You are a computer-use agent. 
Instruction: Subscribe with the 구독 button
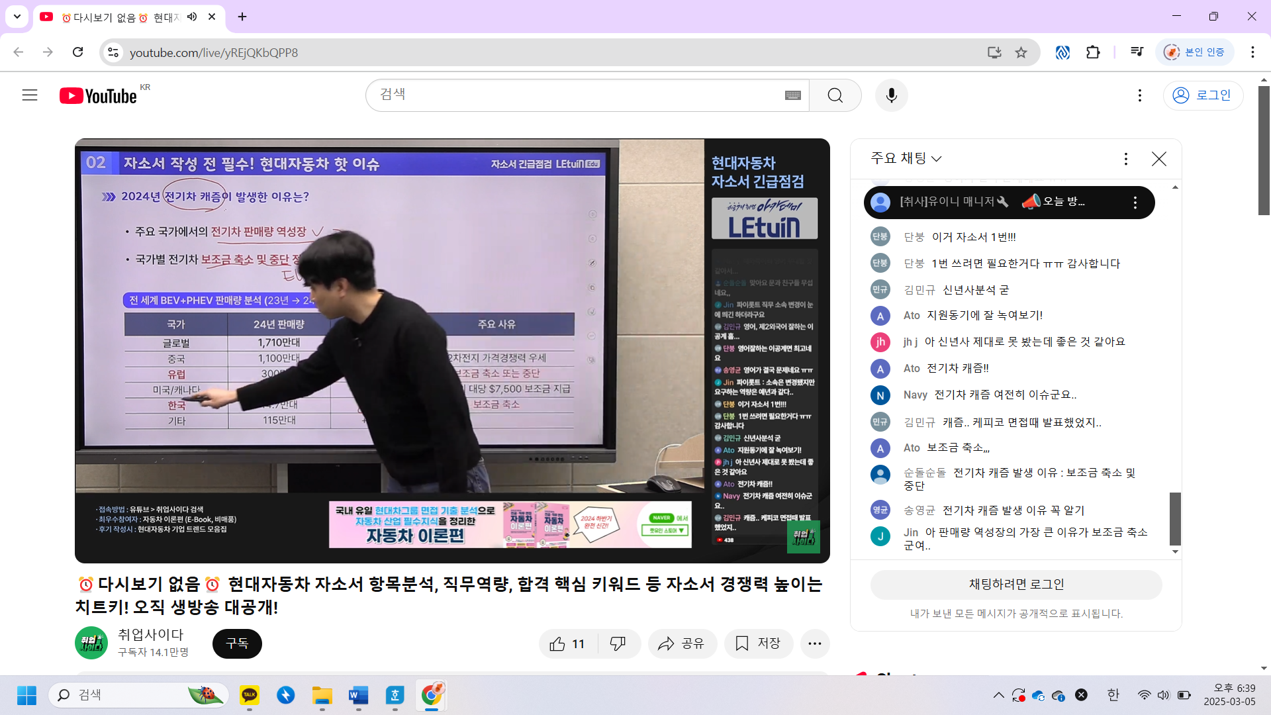[237, 643]
